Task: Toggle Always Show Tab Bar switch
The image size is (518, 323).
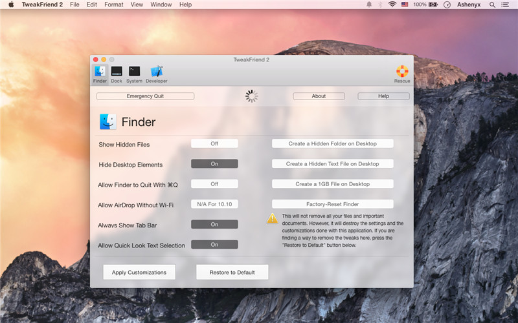Action: pyautogui.click(x=214, y=224)
